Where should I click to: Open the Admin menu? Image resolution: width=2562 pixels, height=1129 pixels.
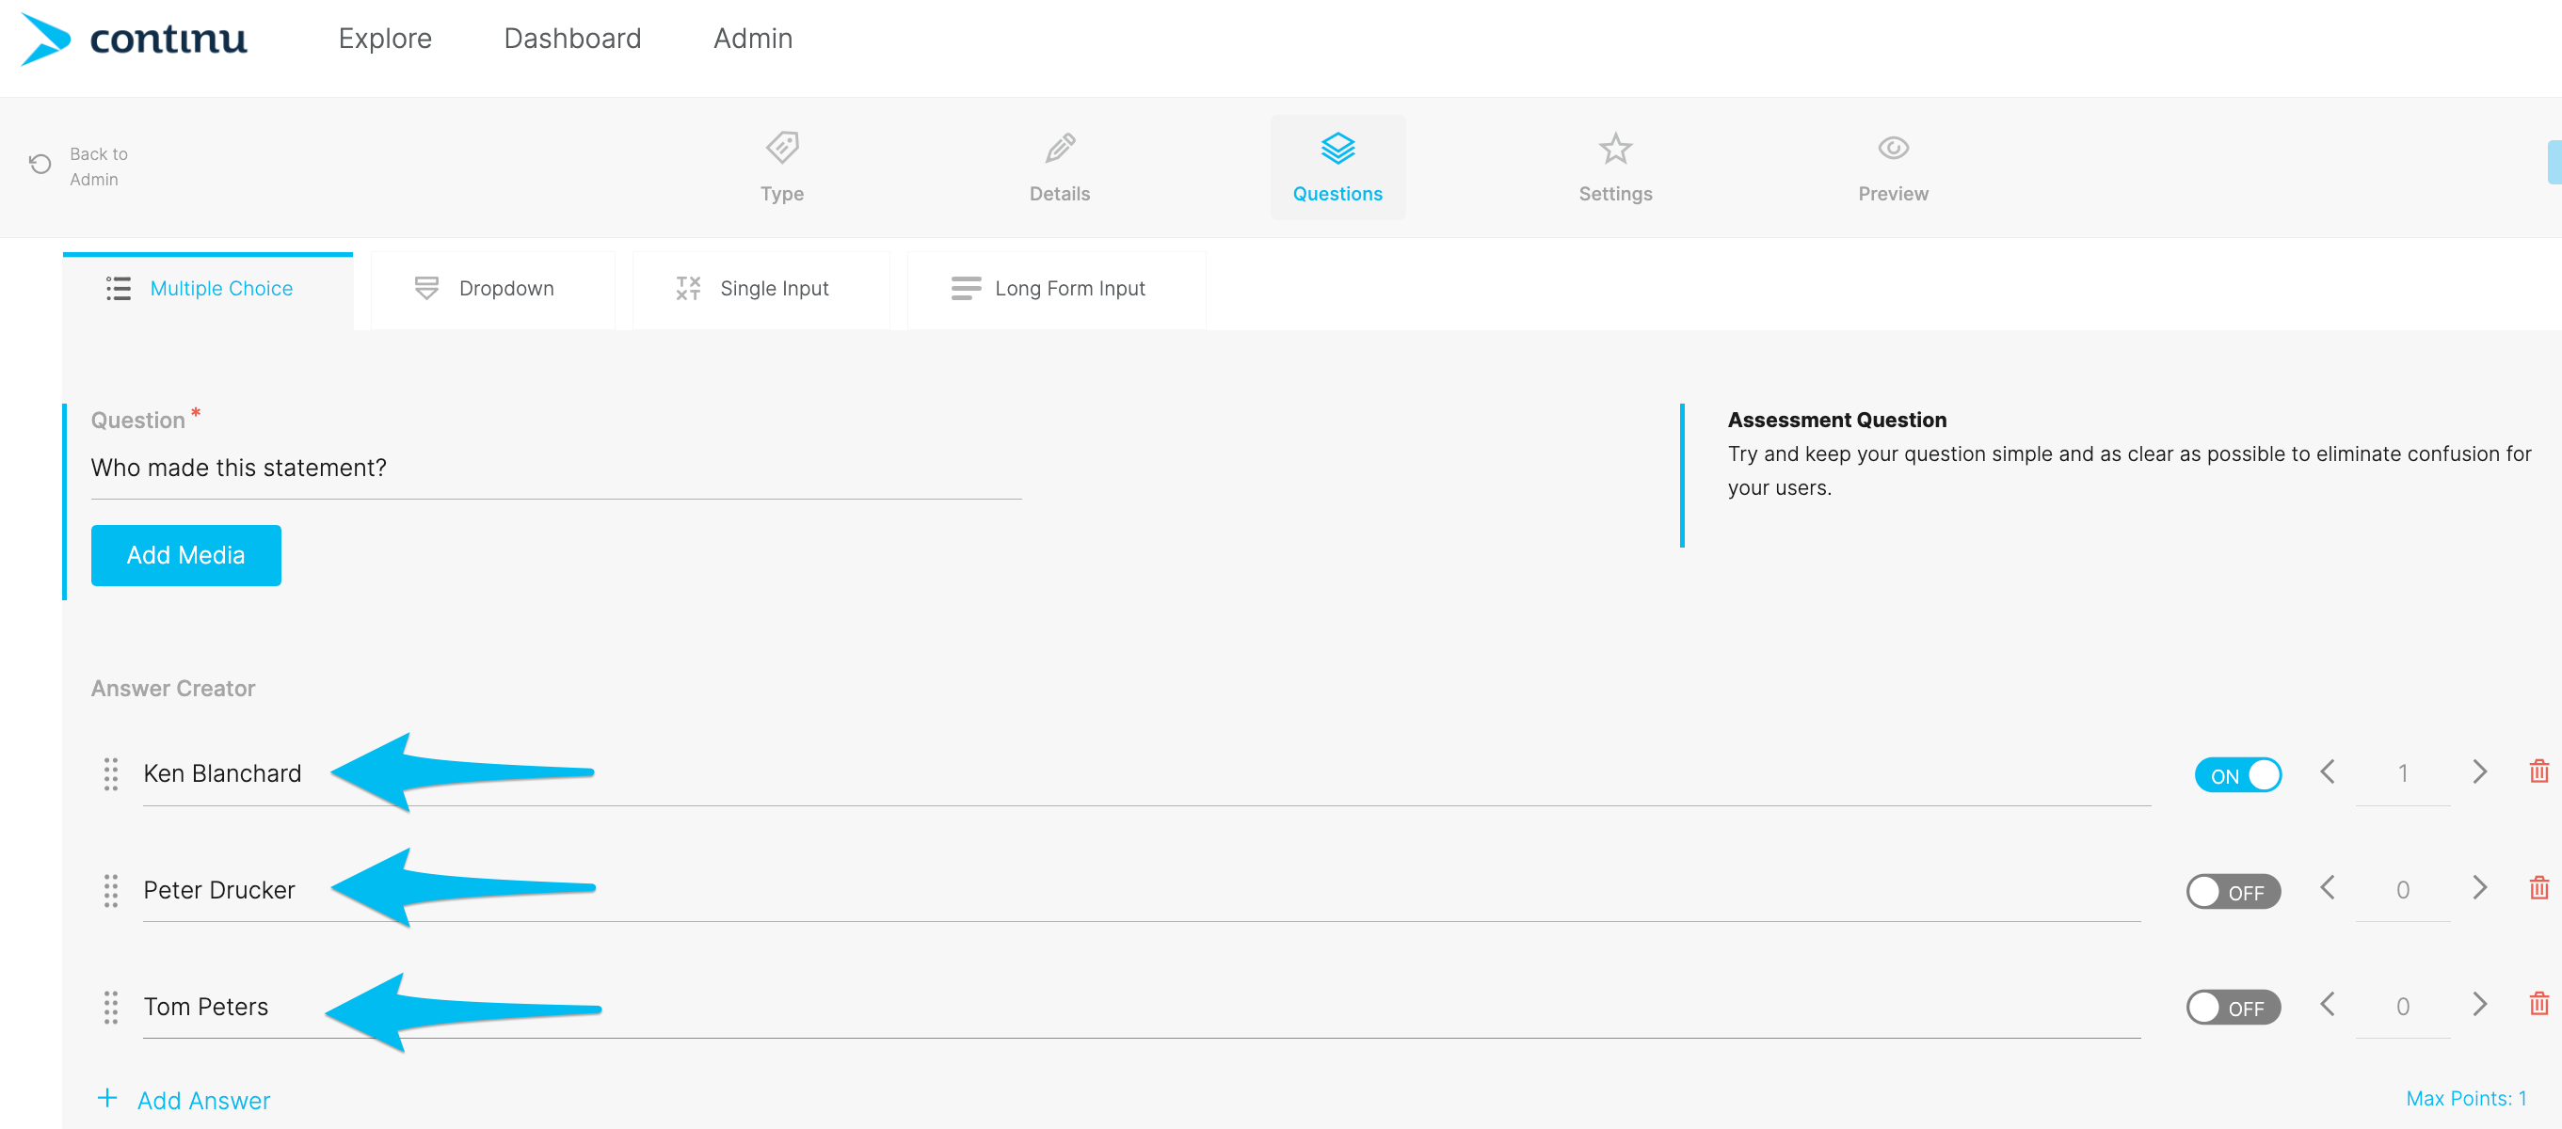[753, 39]
